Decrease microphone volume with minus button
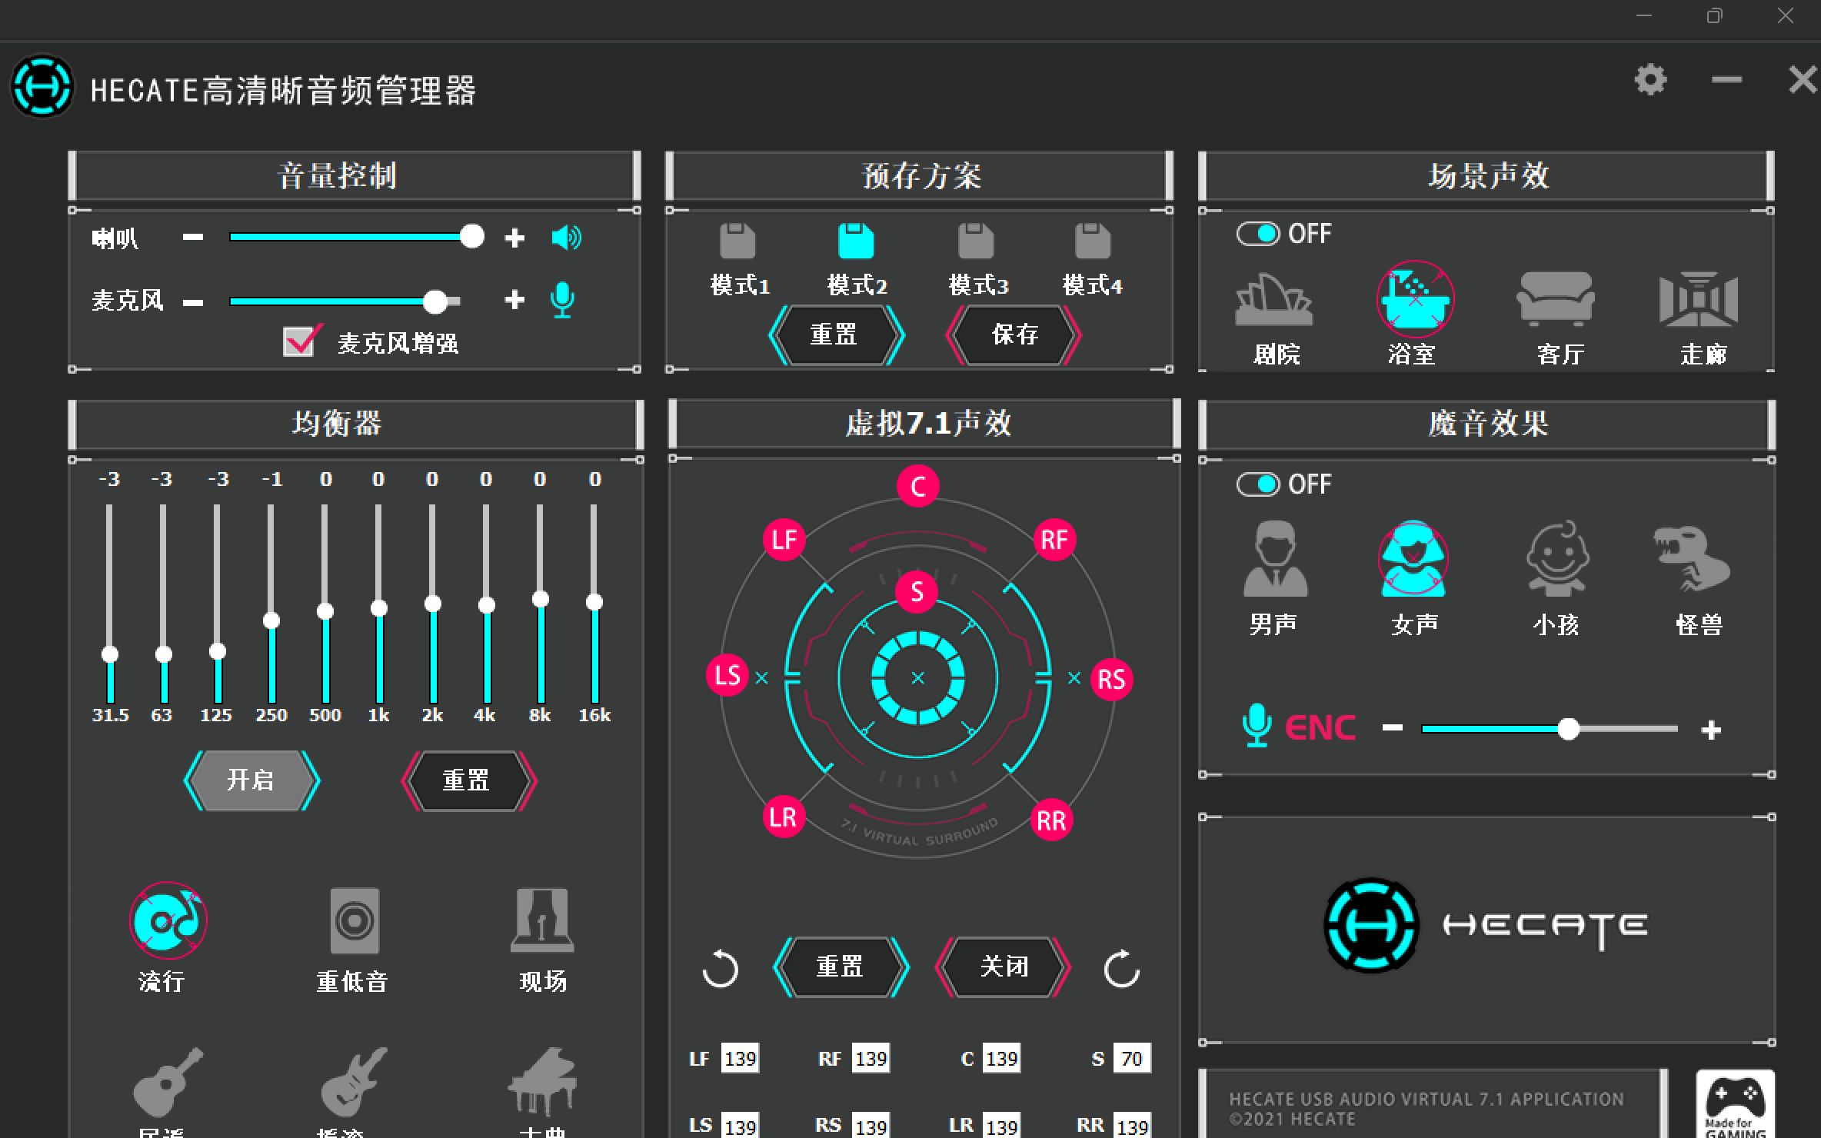1821x1138 pixels. point(193,302)
